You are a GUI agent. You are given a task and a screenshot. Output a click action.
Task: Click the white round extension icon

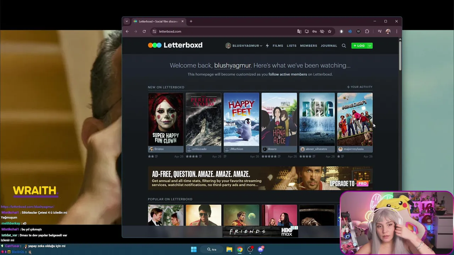coord(341,32)
